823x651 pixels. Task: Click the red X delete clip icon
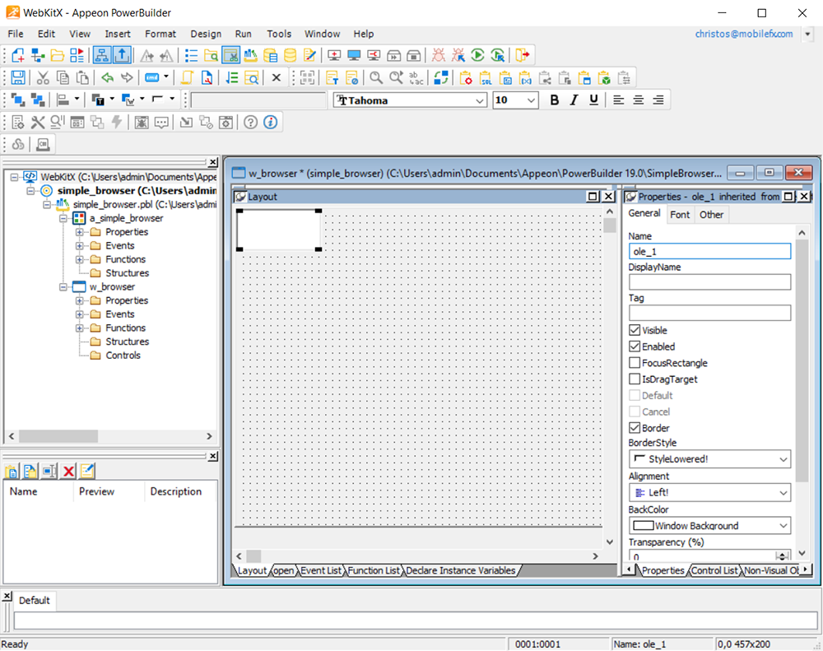[x=68, y=471]
